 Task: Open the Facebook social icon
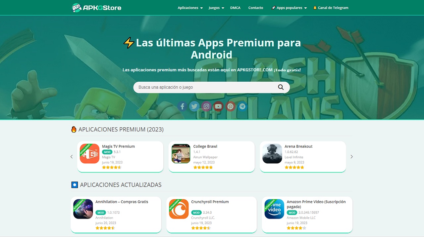coord(182,106)
